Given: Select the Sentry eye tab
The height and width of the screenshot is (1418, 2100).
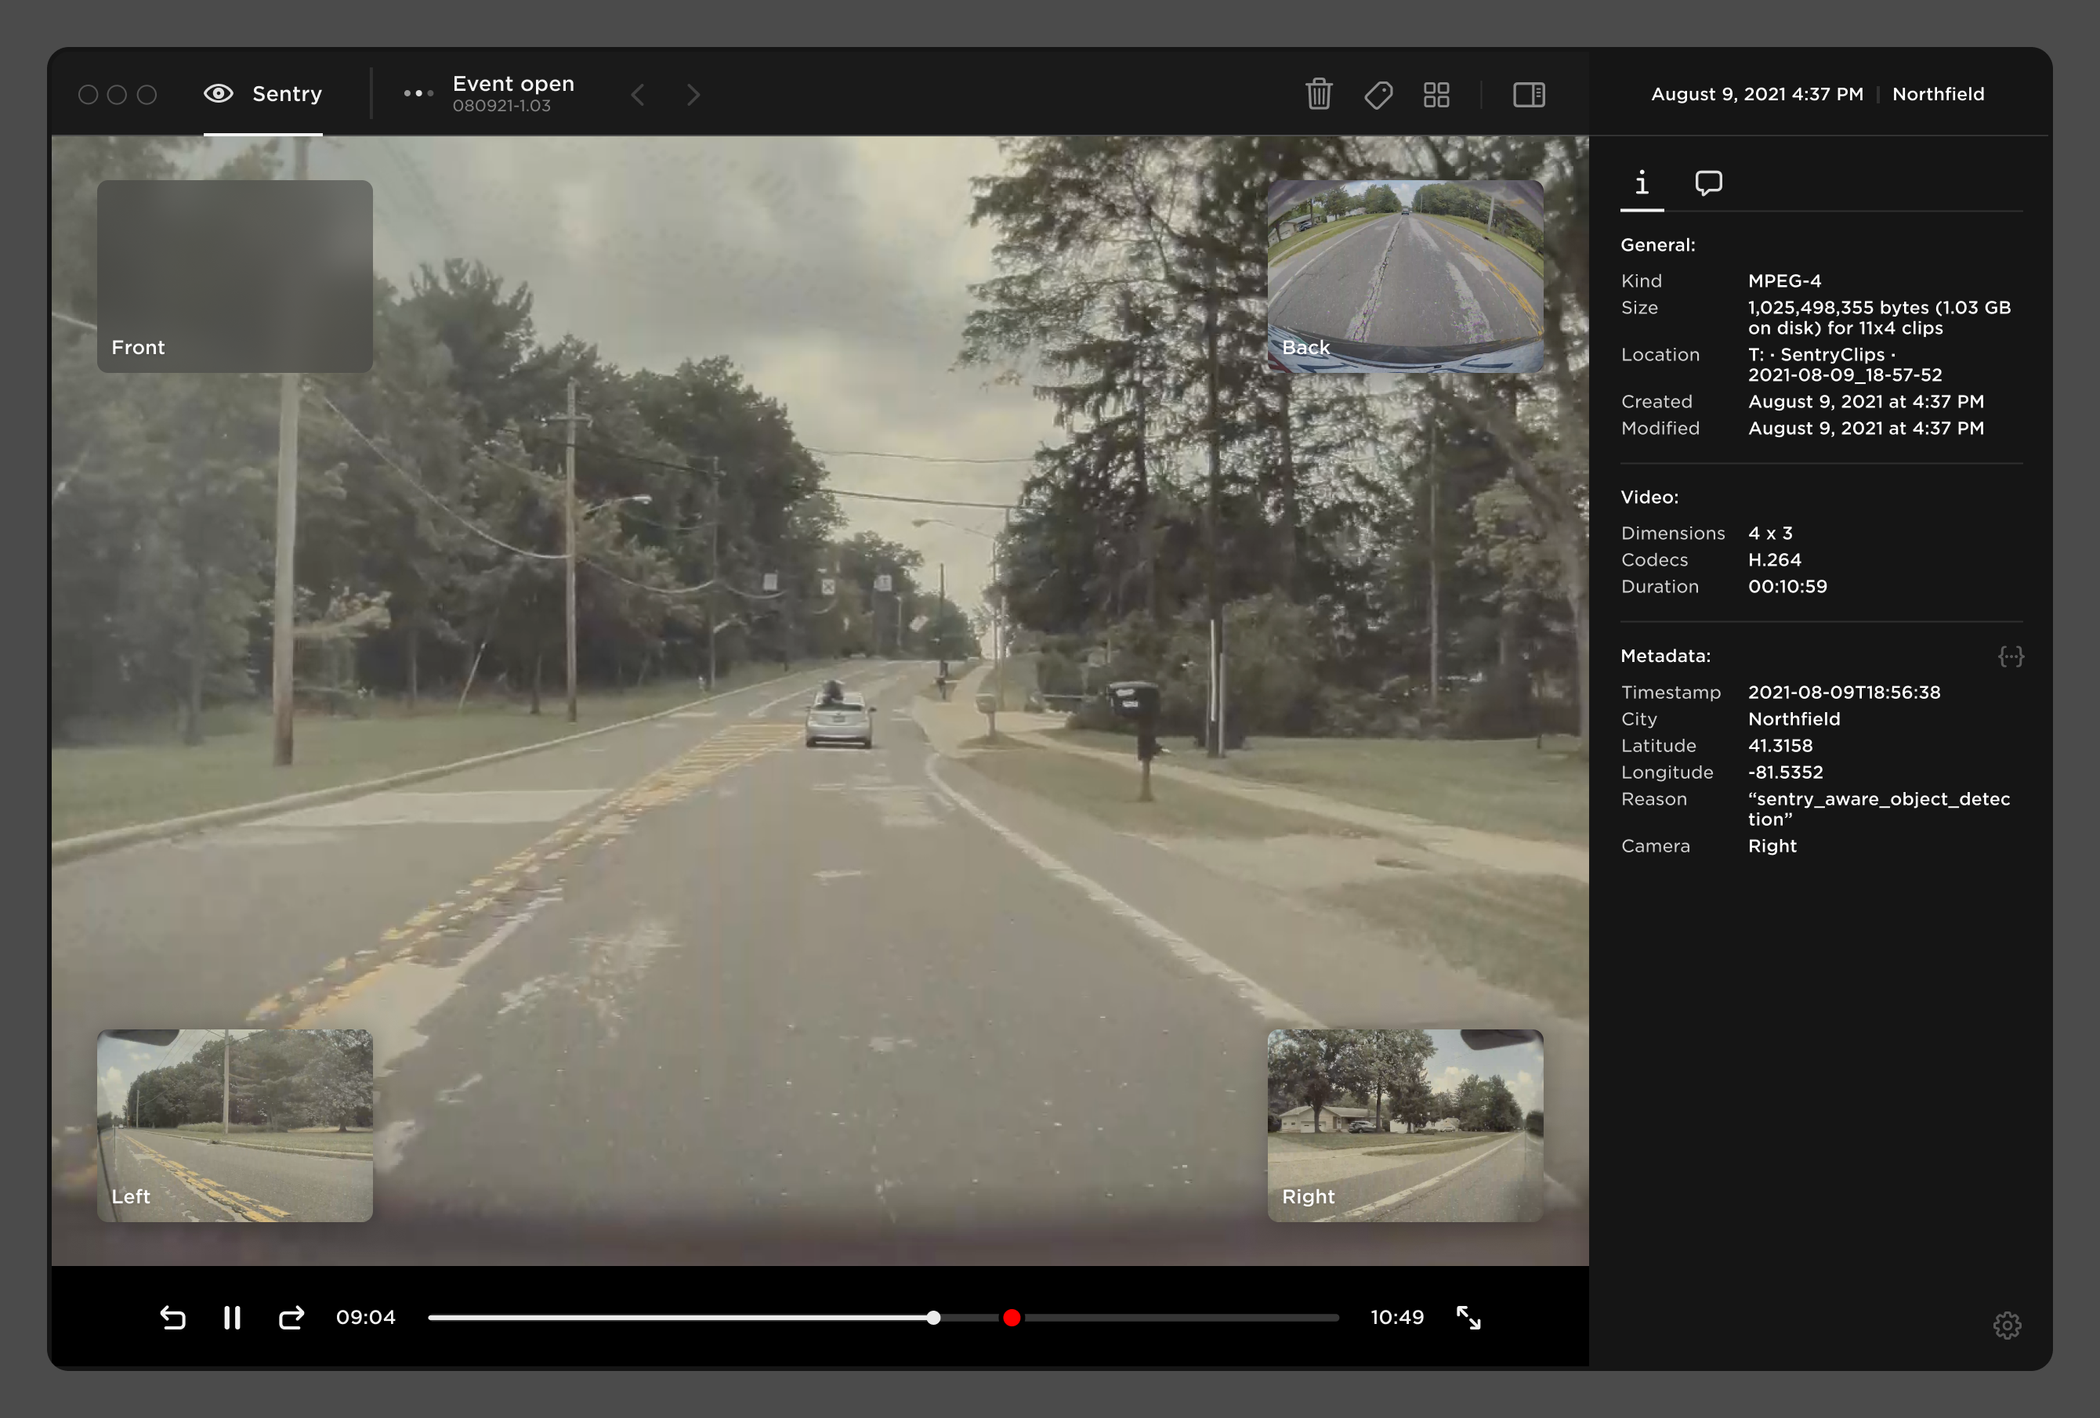Looking at the screenshot, I should click(x=263, y=94).
